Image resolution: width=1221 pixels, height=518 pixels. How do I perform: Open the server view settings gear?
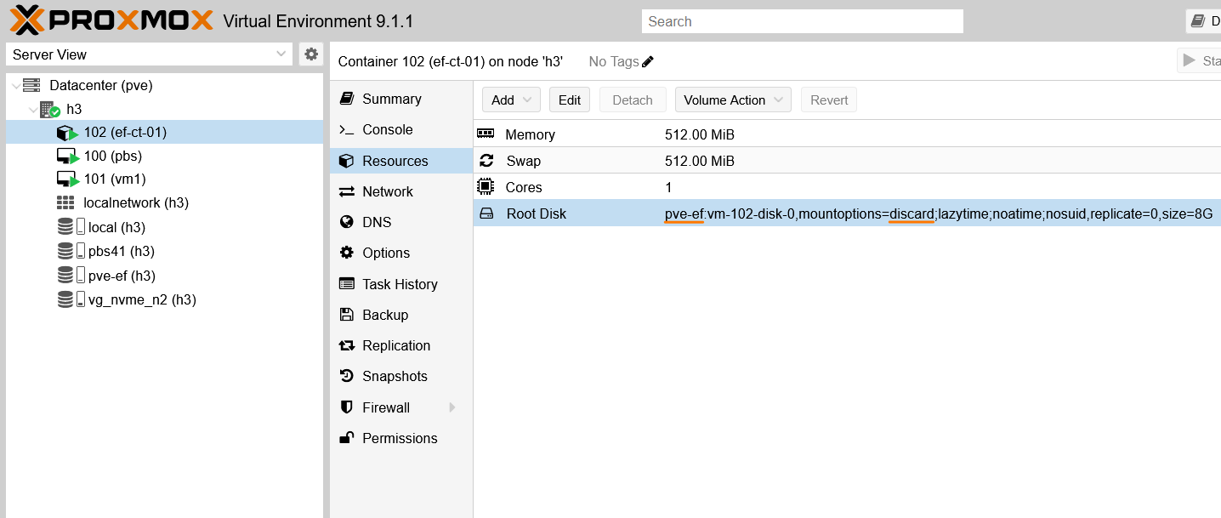point(311,54)
